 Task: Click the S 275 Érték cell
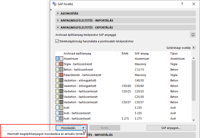[x=125, y=119]
